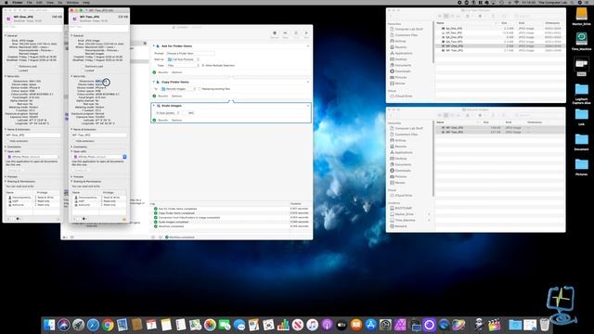Open the Open with dropdown in WF-Two.JPG info
The height and width of the screenshot is (334, 594).
(x=100, y=157)
